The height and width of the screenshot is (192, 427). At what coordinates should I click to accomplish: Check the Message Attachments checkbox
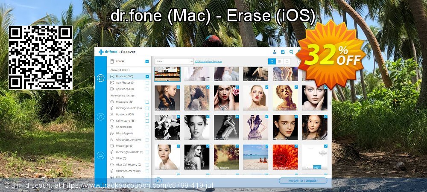147,108
